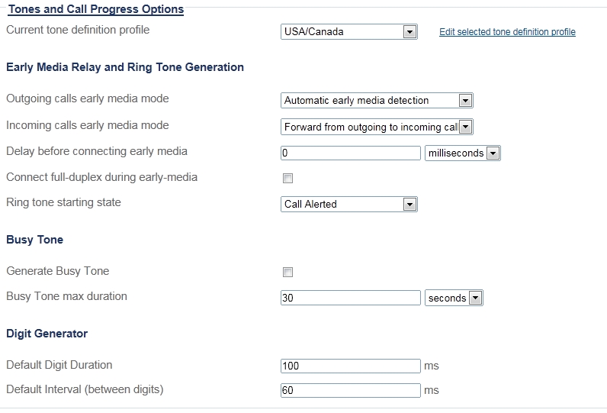Image resolution: width=607 pixels, height=413 pixels.
Task: Open the seconds unit dropdown
Action: pyautogui.click(x=454, y=298)
